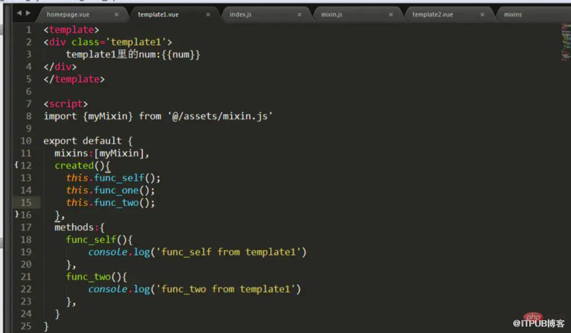Image resolution: width=571 pixels, height=333 pixels.
Task: Click the 'export default {' line
Action: (88, 141)
